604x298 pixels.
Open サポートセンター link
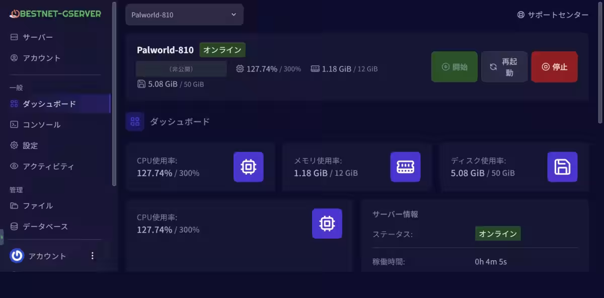[553, 15]
